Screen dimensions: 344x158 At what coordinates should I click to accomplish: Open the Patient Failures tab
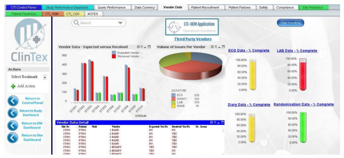point(239,8)
